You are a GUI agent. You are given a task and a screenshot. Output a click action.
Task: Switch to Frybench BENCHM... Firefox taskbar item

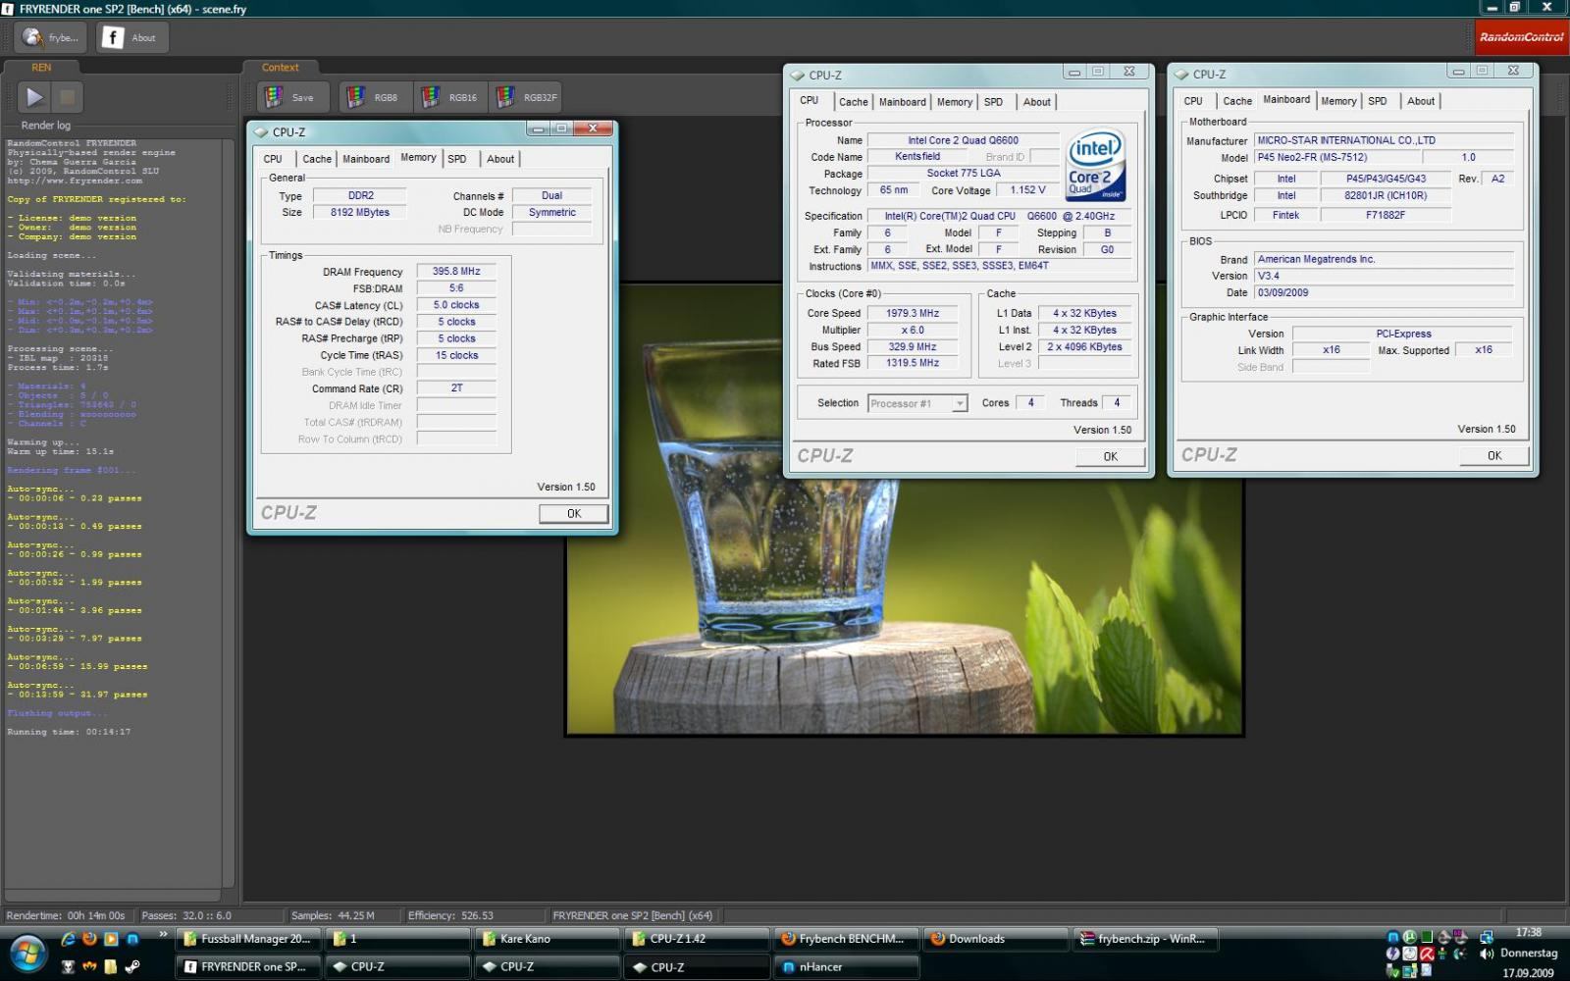click(x=846, y=939)
